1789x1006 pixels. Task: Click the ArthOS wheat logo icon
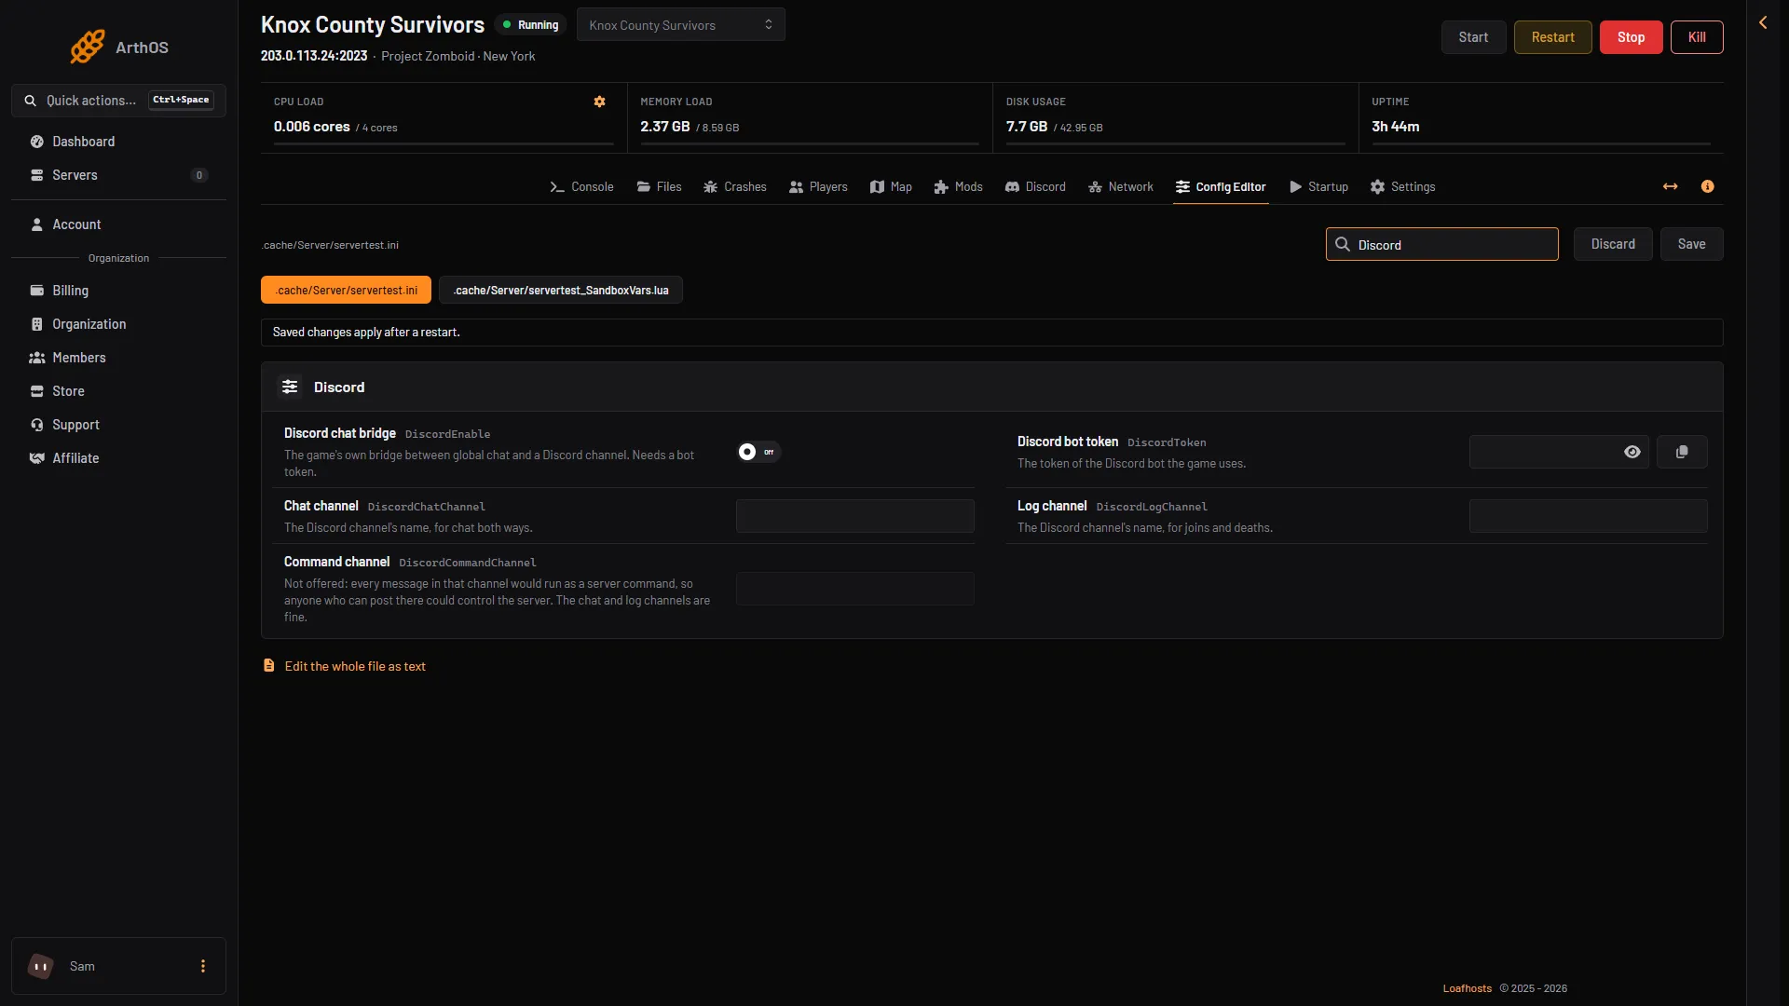coord(88,47)
